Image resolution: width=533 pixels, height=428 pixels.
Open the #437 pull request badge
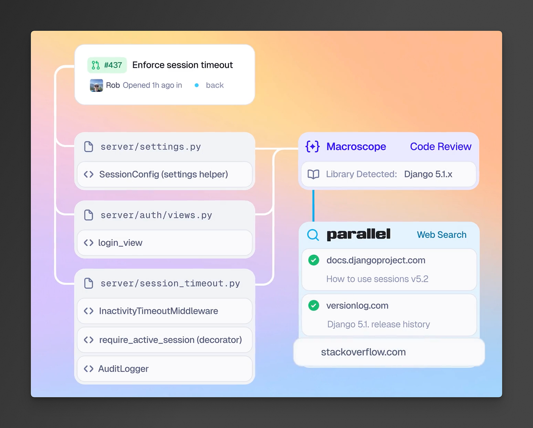107,65
